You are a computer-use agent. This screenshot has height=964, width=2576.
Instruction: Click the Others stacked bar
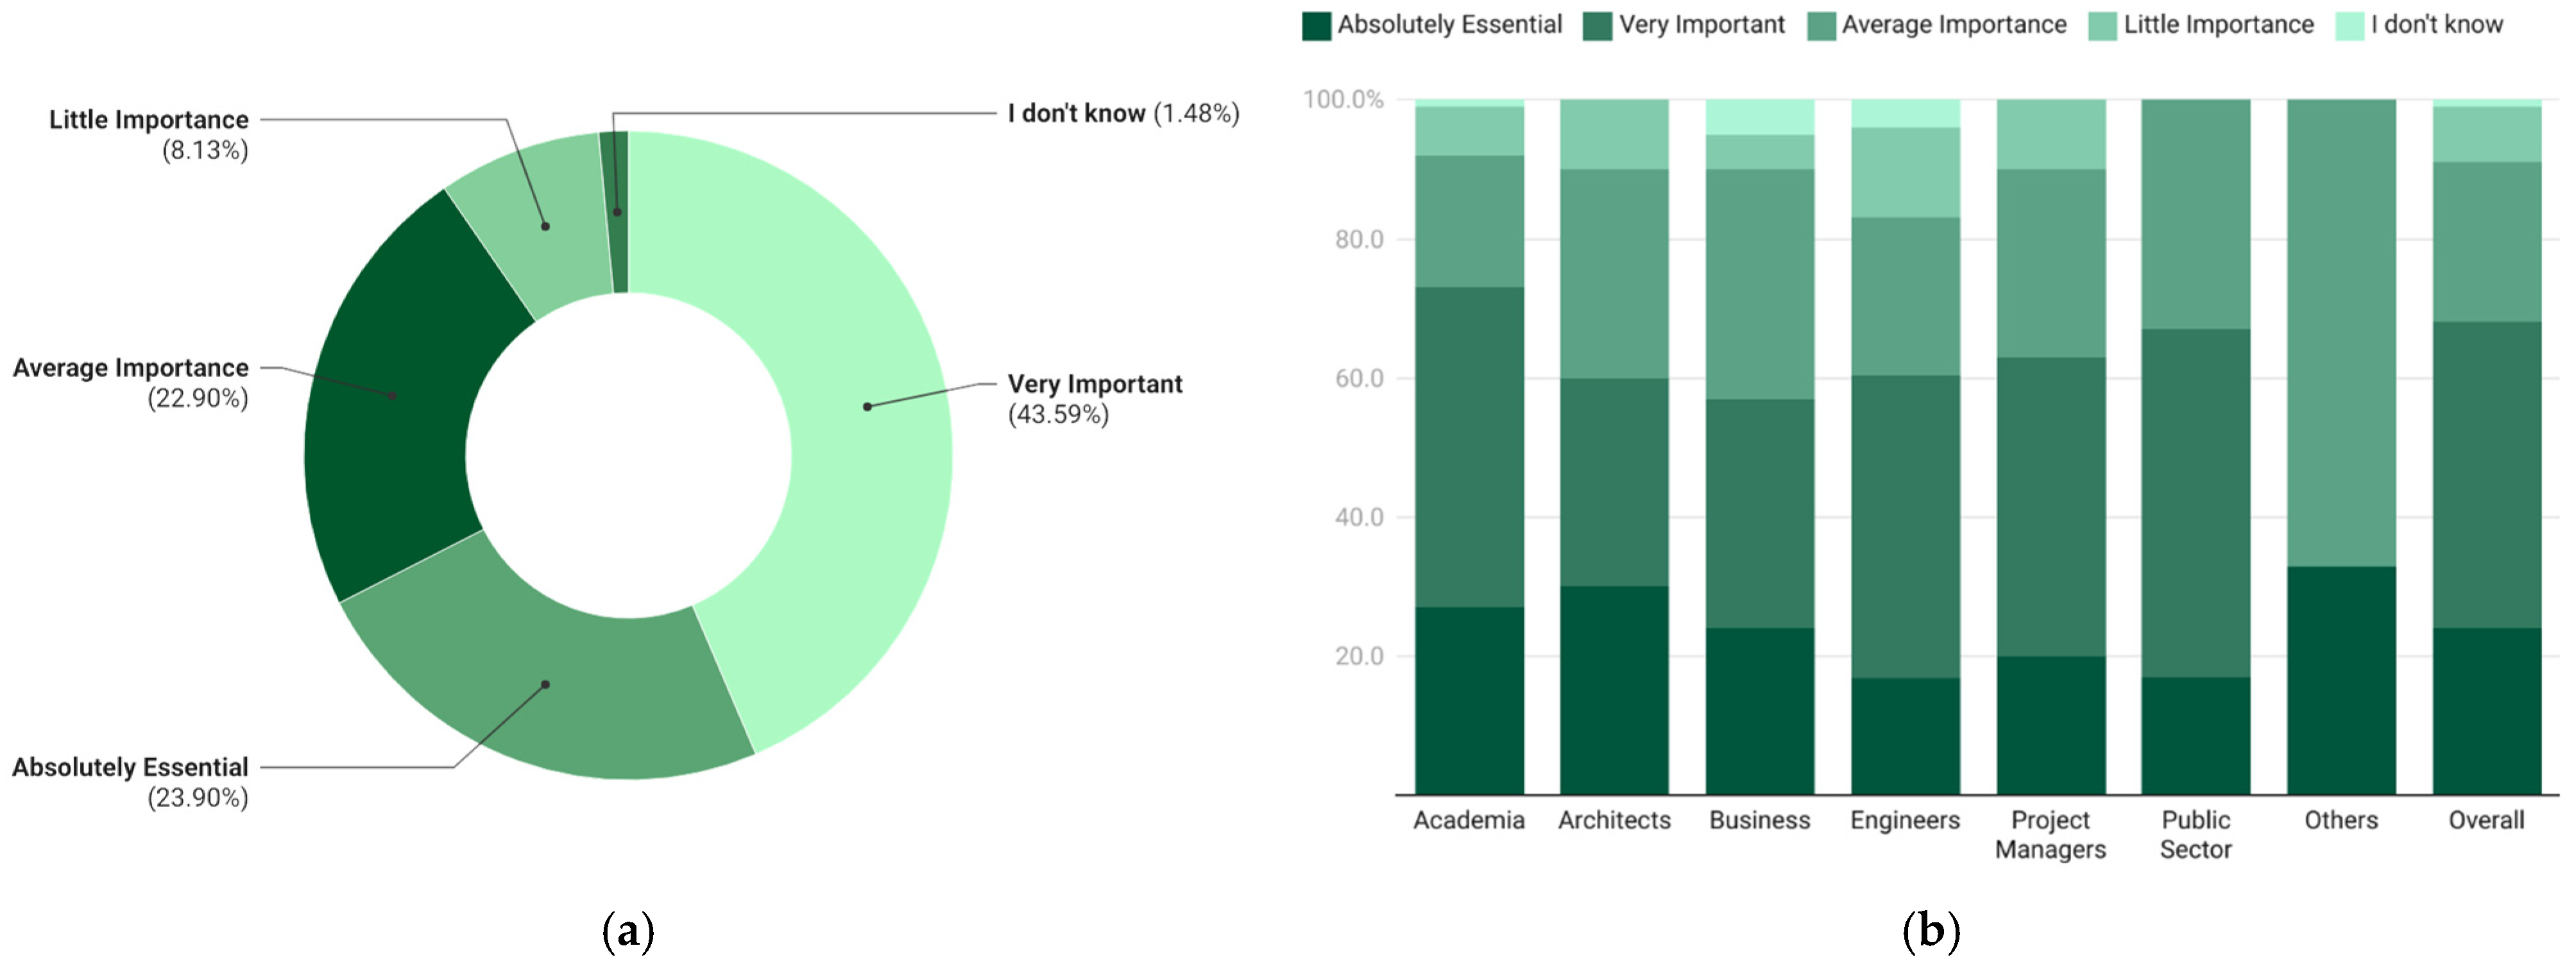(2341, 447)
